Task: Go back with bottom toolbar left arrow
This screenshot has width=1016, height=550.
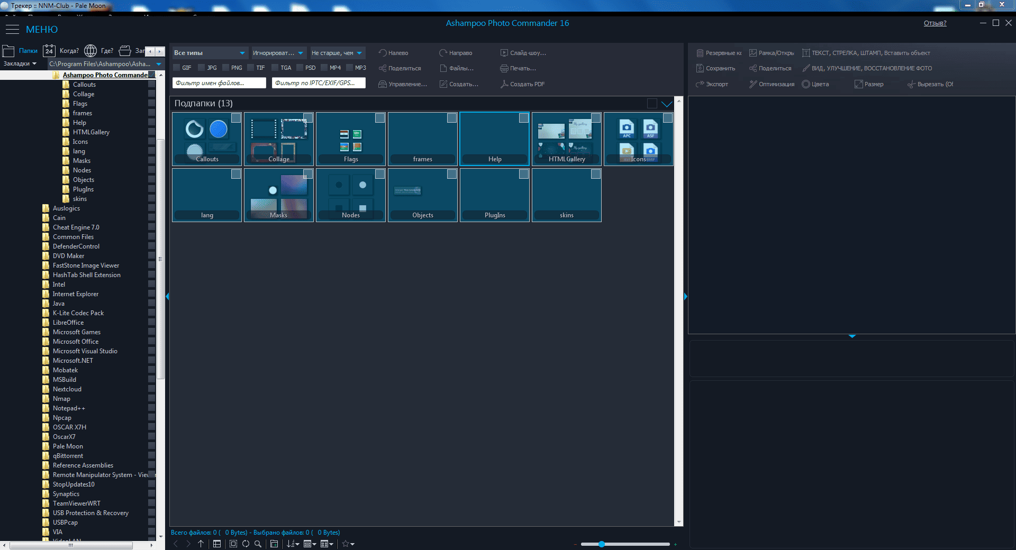Action: coord(176,544)
